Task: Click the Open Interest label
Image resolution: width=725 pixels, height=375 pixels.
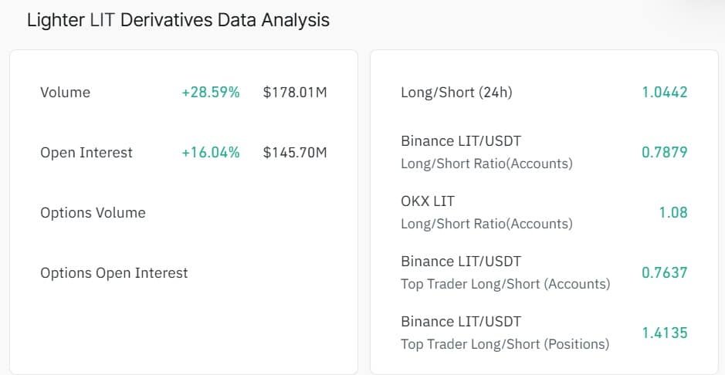Action: point(86,153)
